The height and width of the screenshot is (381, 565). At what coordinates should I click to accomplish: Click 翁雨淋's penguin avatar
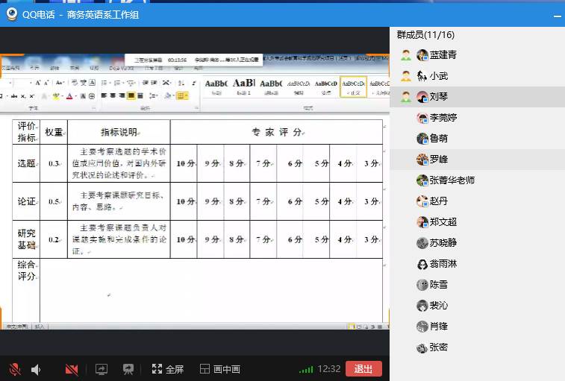pos(422,264)
